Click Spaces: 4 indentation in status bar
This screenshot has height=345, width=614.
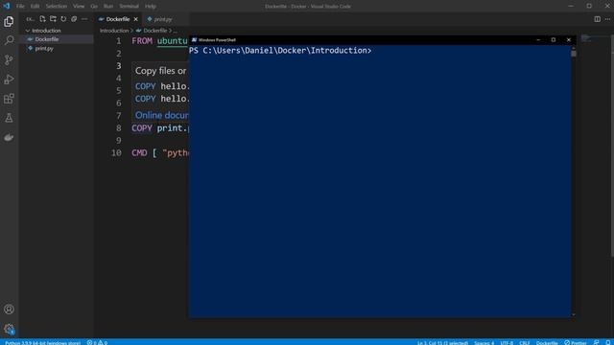coord(484,343)
